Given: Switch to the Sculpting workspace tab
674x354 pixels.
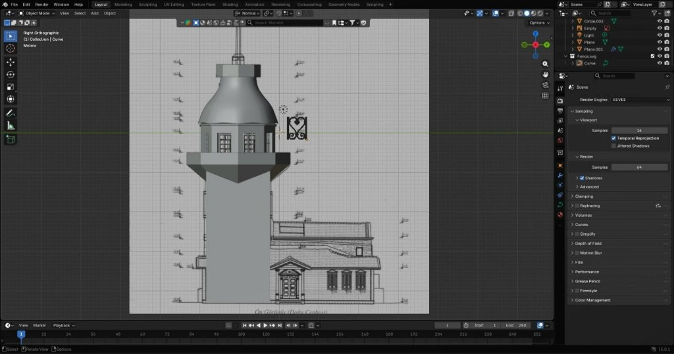Looking at the screenshot, I should point(147,5).
